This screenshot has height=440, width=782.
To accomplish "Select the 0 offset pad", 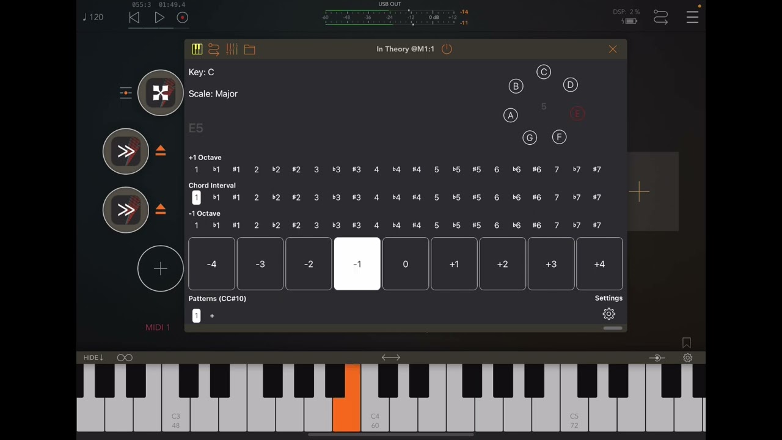I will pyautogui.click(x=406, y=264).
